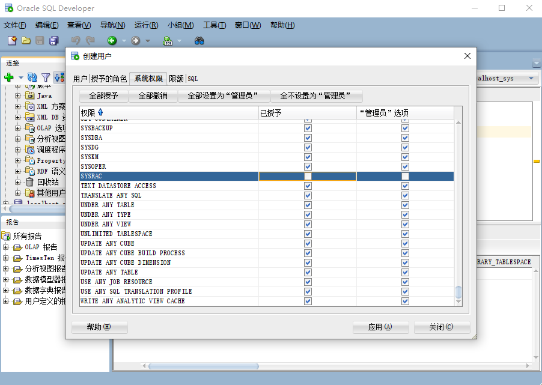
Task: Open the 工具(T) menu
Action: [215, 25]
